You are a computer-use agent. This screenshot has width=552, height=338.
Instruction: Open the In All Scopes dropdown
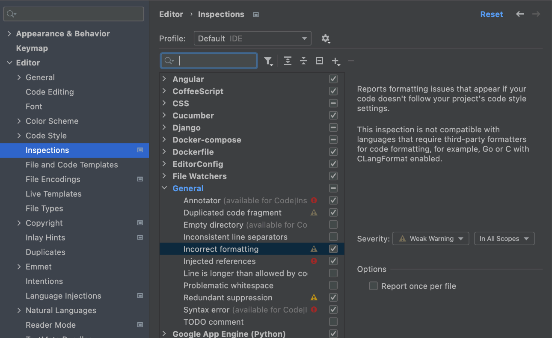[x=504, y=239]
